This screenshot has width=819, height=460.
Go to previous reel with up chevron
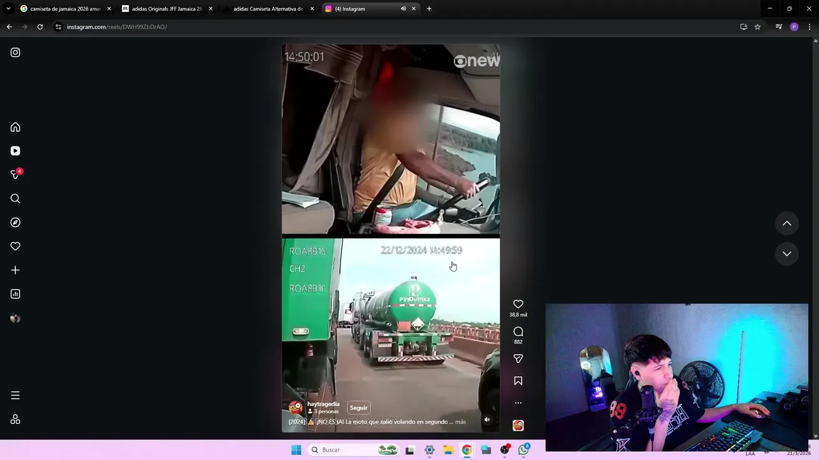787,224
